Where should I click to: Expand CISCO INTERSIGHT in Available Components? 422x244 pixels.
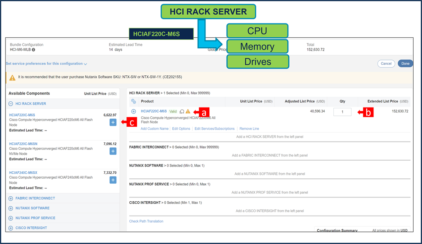pyautogui.click(x=11, y=228)
